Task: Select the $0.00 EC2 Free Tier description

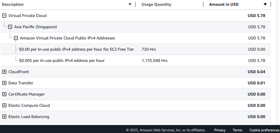Action: click(76, 49)
